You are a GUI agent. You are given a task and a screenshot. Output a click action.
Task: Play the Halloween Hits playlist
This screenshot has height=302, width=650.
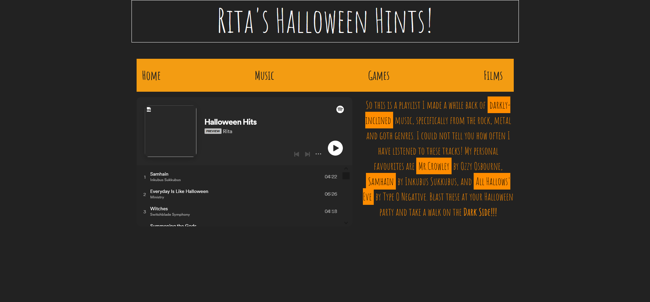pyautogui.click(x=335, y=148)
